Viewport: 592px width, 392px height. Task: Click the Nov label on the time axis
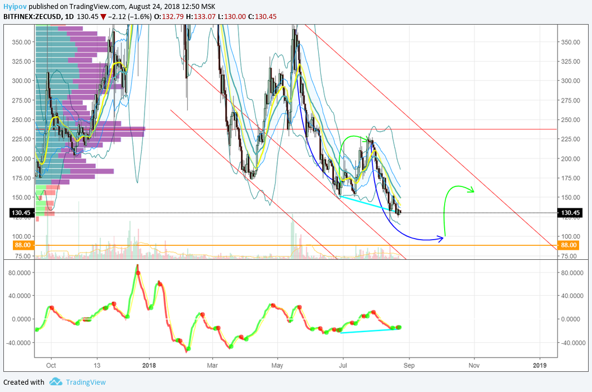point(474,365)
